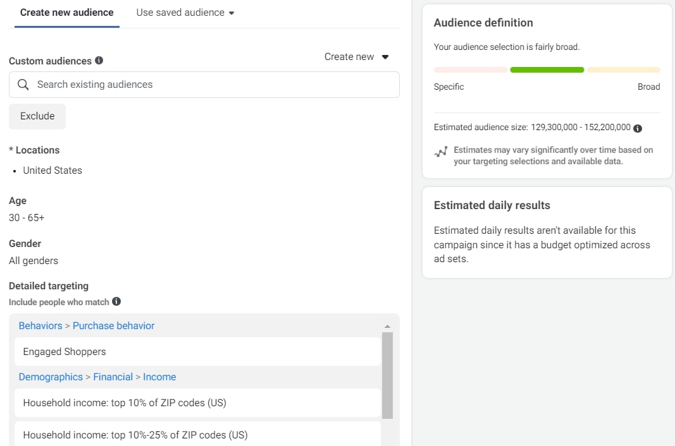Click the green audience size meter segment

tap(547, 70)
